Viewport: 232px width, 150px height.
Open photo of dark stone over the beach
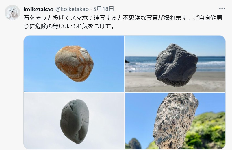tap(175, 64)
